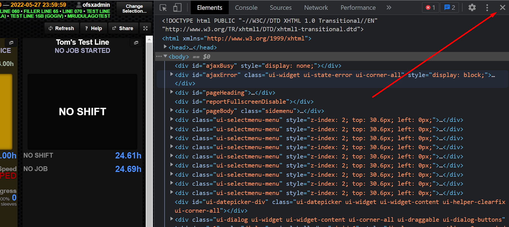509x227 pixels.
Task: Toggle fullscreen icon next to Share
Action: tap(145, 28)
